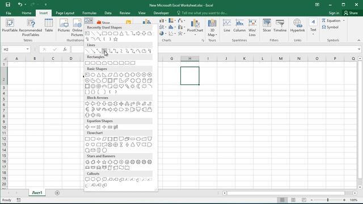Open the Name Box dropdown
The image size is (363, 204).
28,49
